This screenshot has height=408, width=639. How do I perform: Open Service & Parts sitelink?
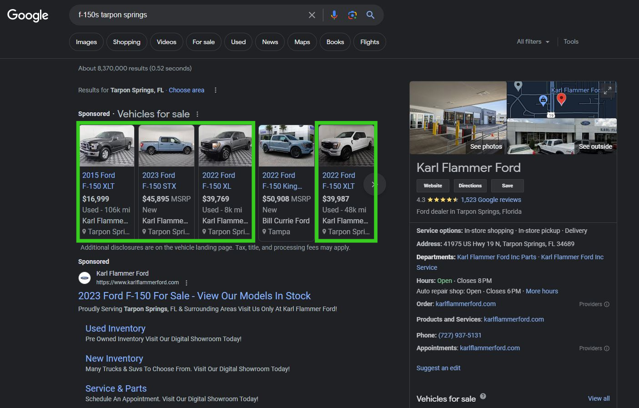[x=116, y=388]
